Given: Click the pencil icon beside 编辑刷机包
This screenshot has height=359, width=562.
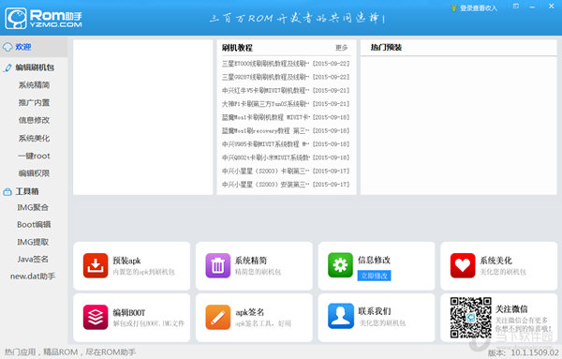Looking at the screenshot, I should pyautogui.click(x=7, y=67).
